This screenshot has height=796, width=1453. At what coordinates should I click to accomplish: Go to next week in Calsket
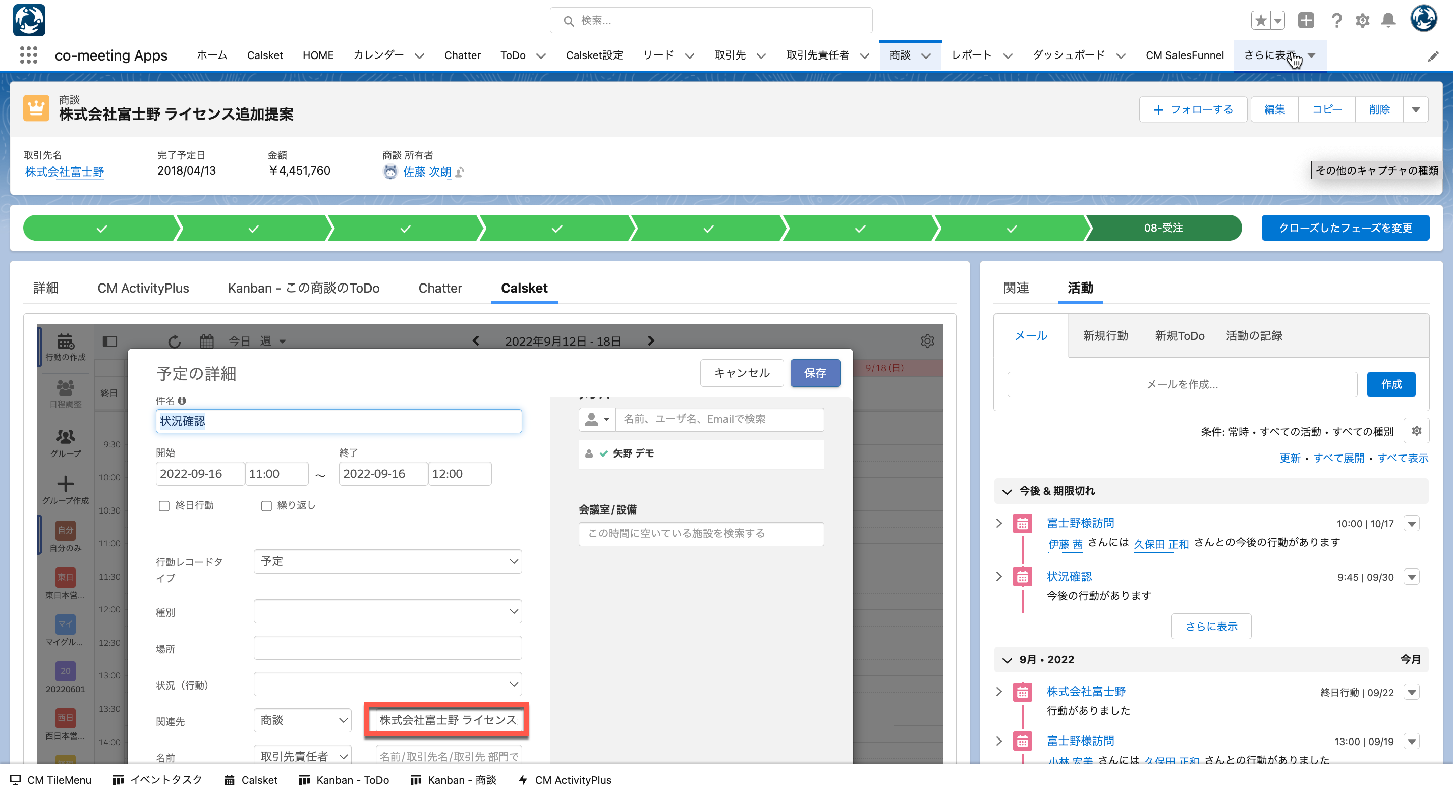650,340
